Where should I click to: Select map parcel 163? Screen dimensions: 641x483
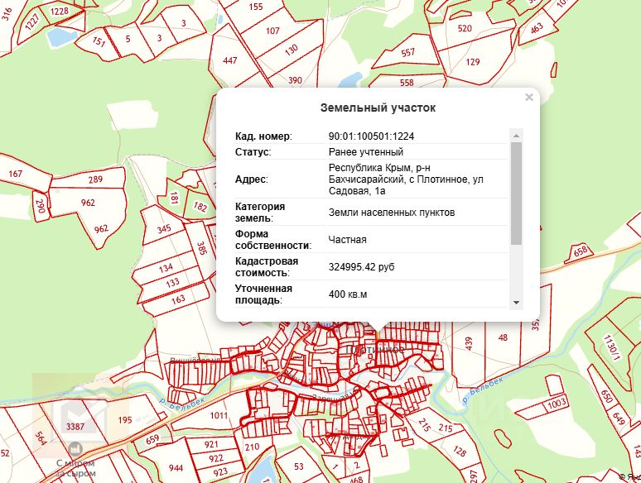[x=178, y=299]
